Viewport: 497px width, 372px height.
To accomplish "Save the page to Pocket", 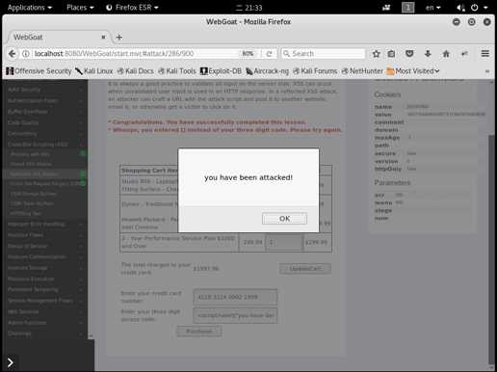I will (x=409, y=54).
